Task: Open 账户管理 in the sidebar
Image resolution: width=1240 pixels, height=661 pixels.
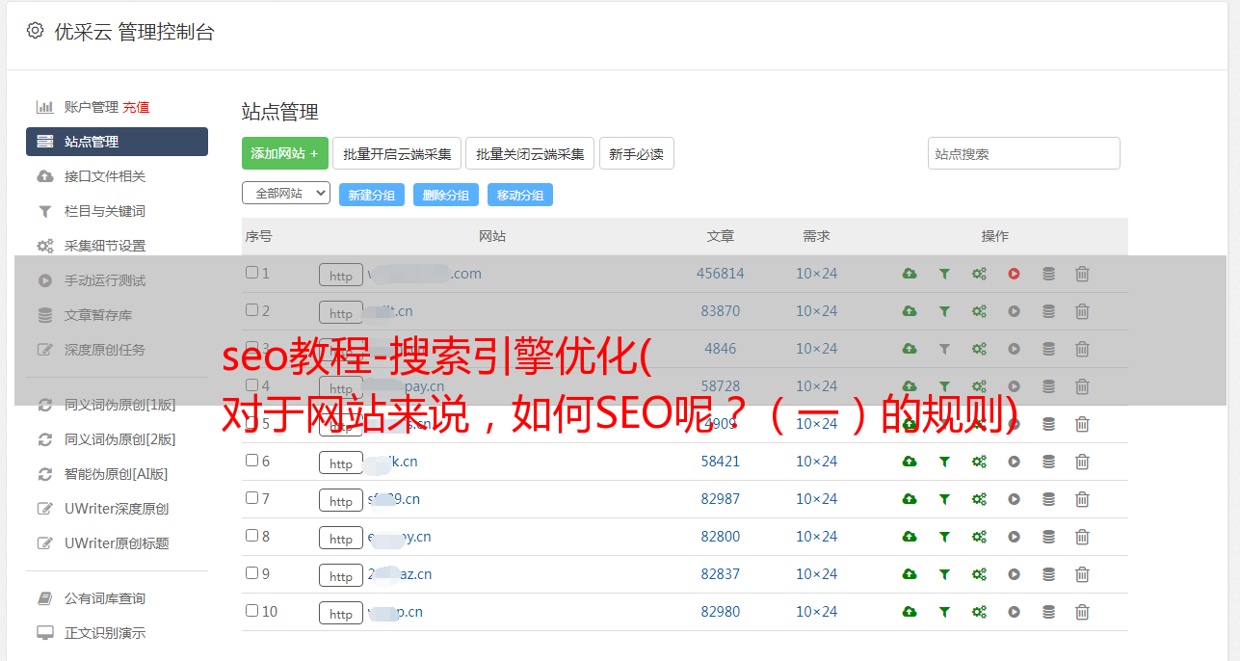Action: point(91,107)
